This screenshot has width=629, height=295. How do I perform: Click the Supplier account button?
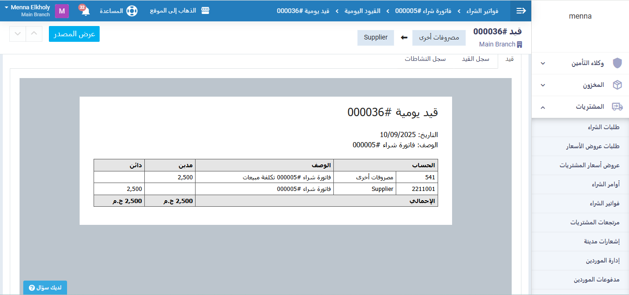376,38
